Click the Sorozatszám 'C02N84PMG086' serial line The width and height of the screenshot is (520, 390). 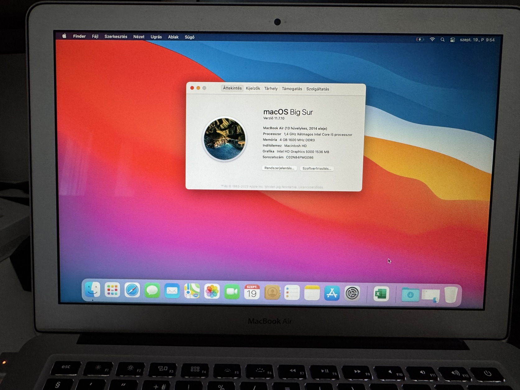(x=288, y=157)
